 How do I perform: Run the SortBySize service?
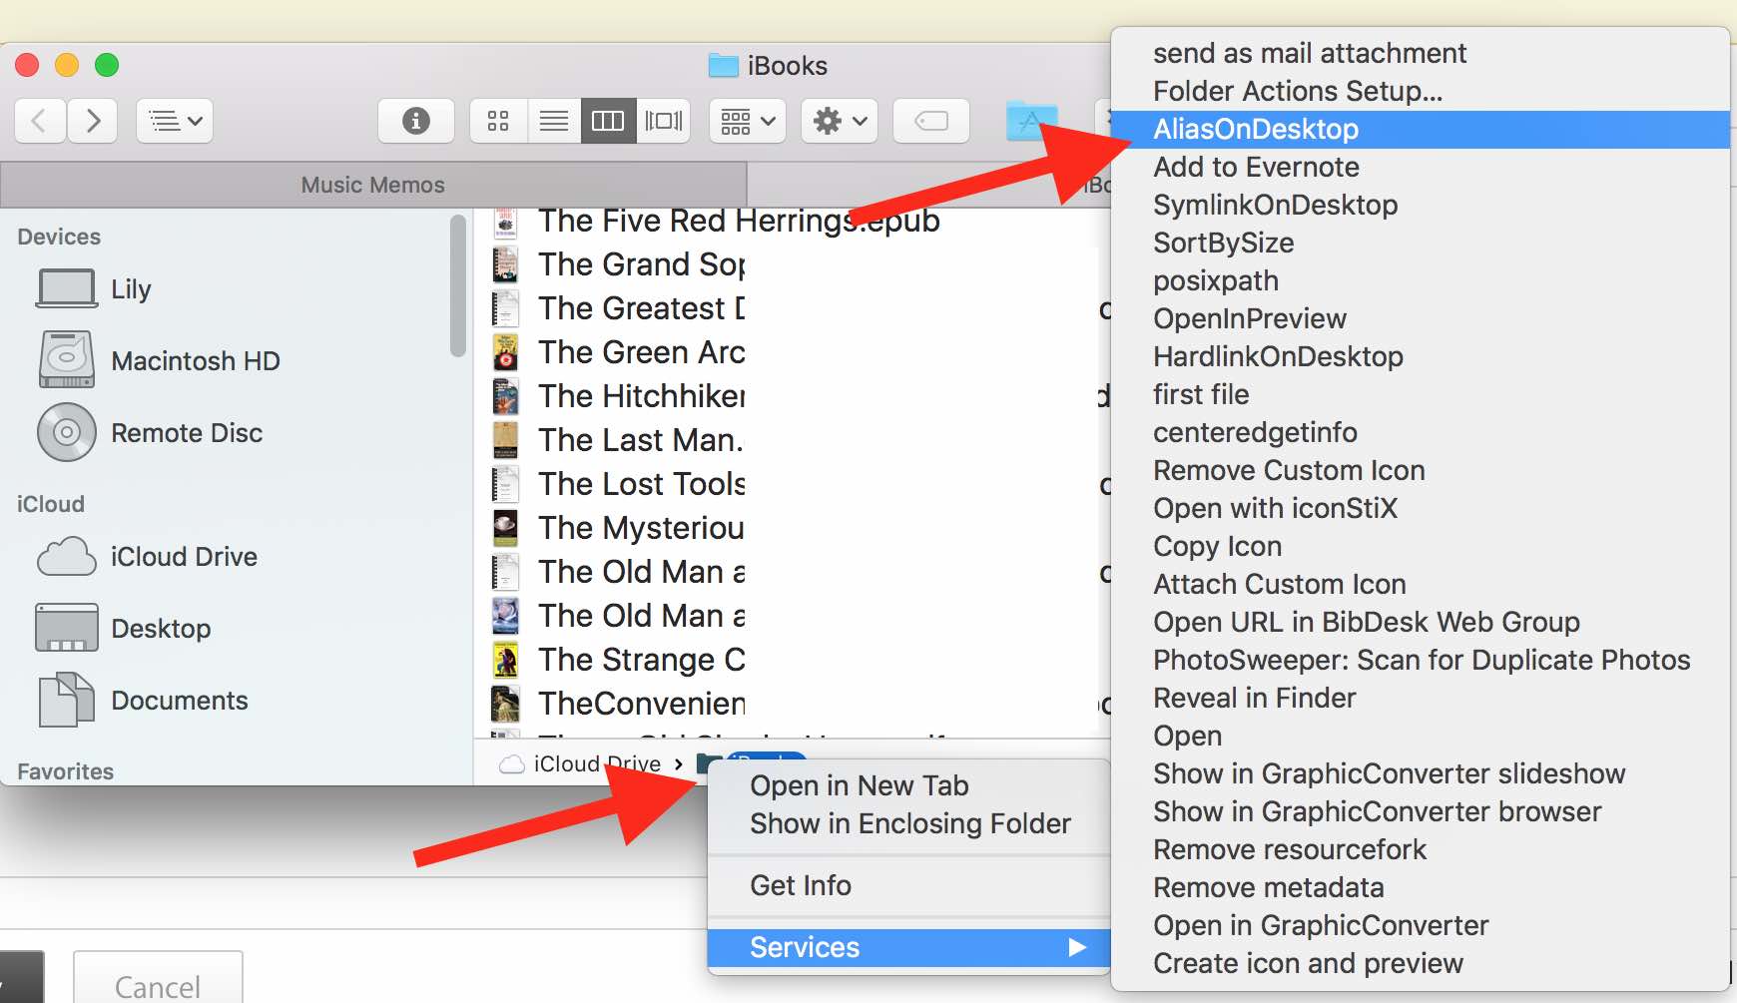[1420, 243]
